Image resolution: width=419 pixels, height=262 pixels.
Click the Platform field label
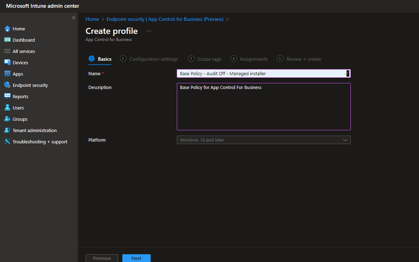pyautogui.click(x=97, y=140)
